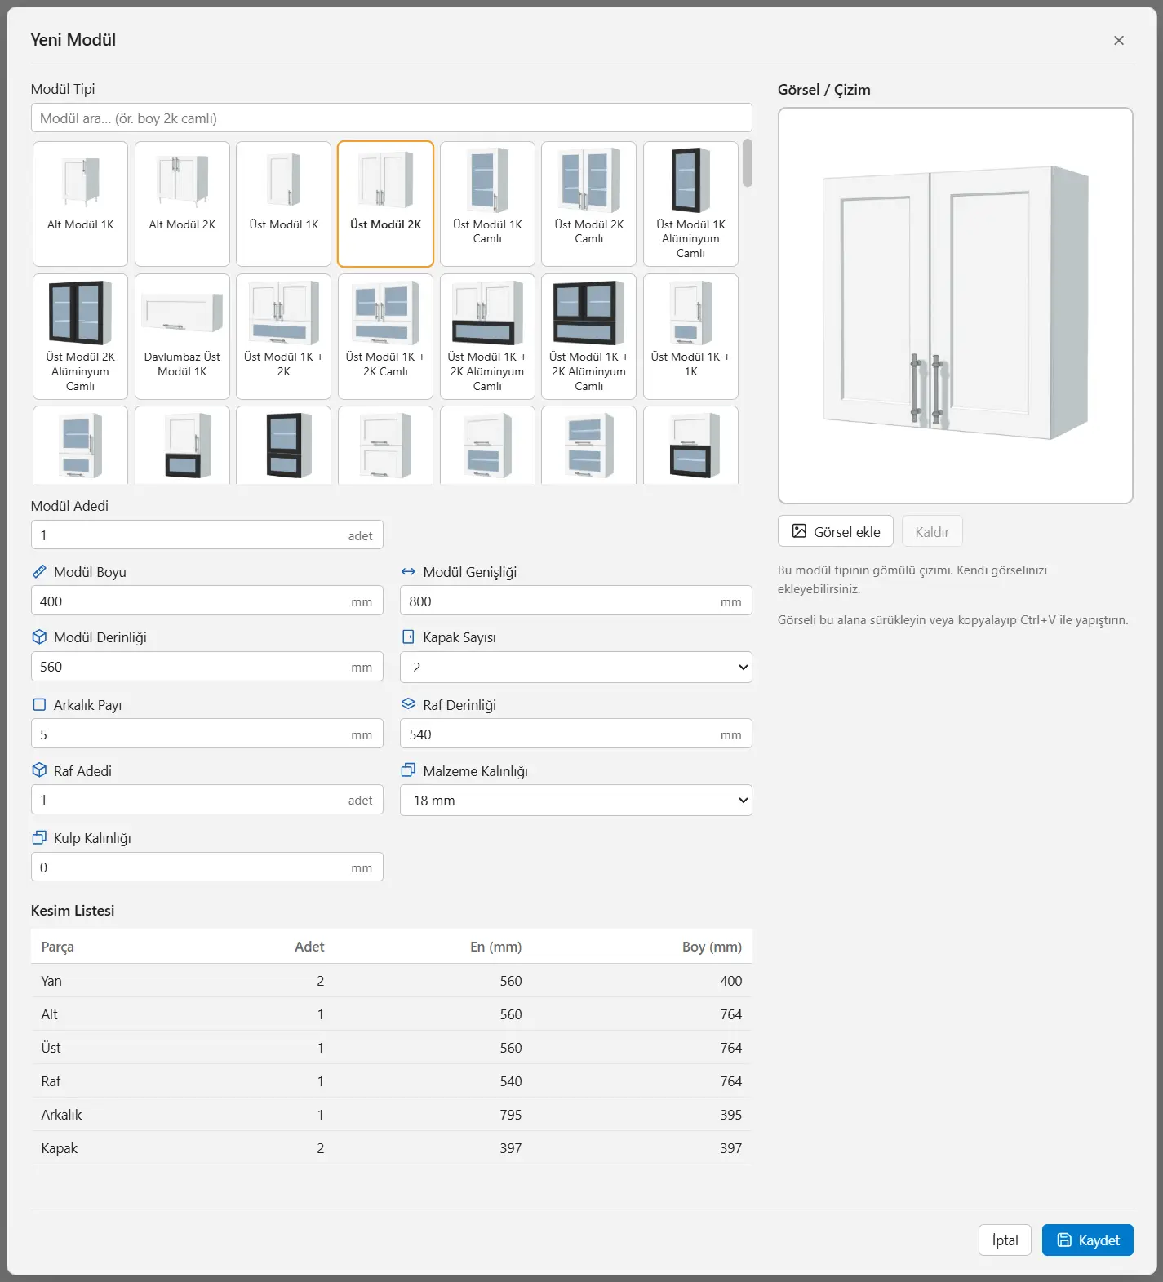Cancel with the İptal button
The width and height of the screenshot is (1163, 1282).
click(x=1005, y=1240)
